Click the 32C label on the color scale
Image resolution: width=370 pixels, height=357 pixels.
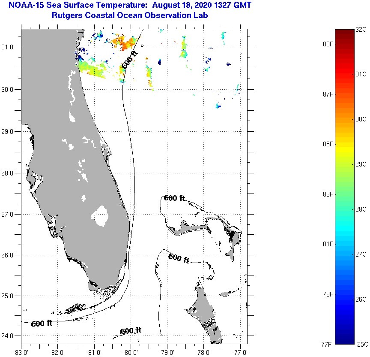(x=361, y=30)
